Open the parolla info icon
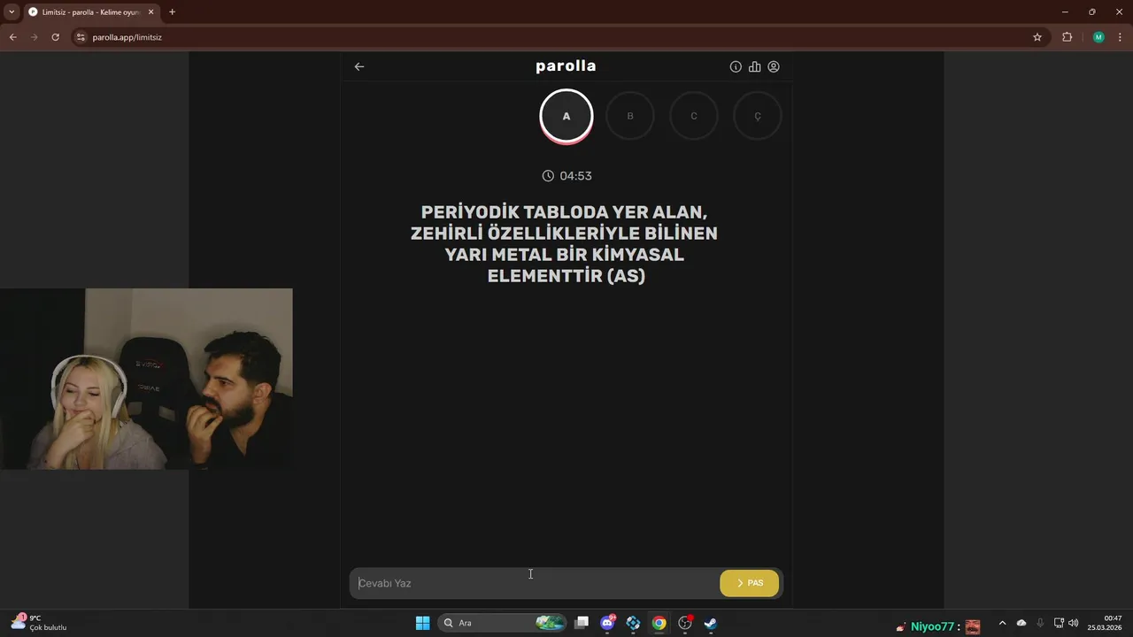Viewport: 1133px width, 637px height. point(736,66)
